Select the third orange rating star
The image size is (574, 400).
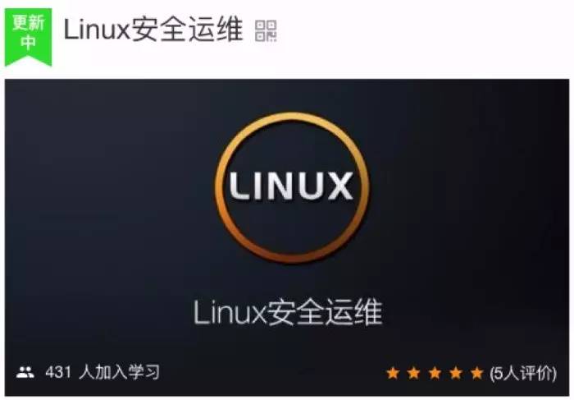(x=435, y=373)
